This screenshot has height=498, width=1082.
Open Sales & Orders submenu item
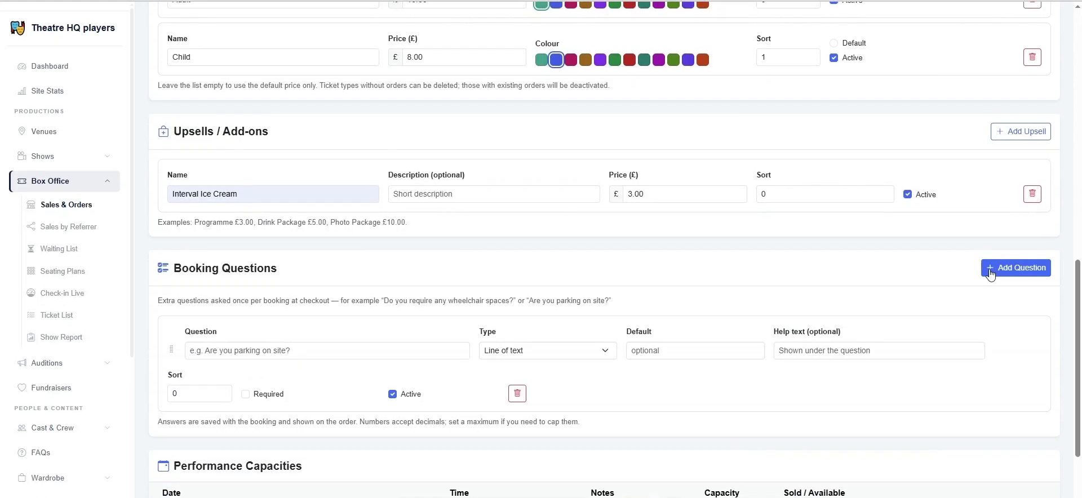[x=66, y=204]
